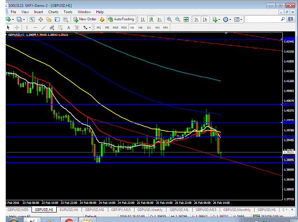The height and width of the screenshot is (222, 298).
Task: Switch to the GBPUSD,Weekly chart tab
Action: pos(150,210)
